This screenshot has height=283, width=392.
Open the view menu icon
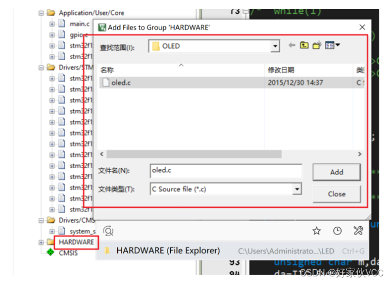pyautogui.click(x=332, y=45)
